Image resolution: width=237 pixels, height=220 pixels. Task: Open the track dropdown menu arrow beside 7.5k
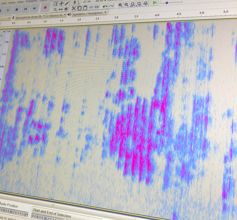point(4,32)
